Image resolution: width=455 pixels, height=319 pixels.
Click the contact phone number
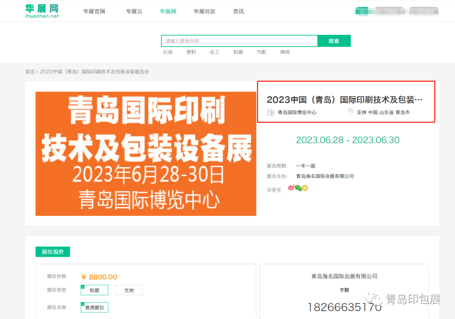tap(345, 307)
